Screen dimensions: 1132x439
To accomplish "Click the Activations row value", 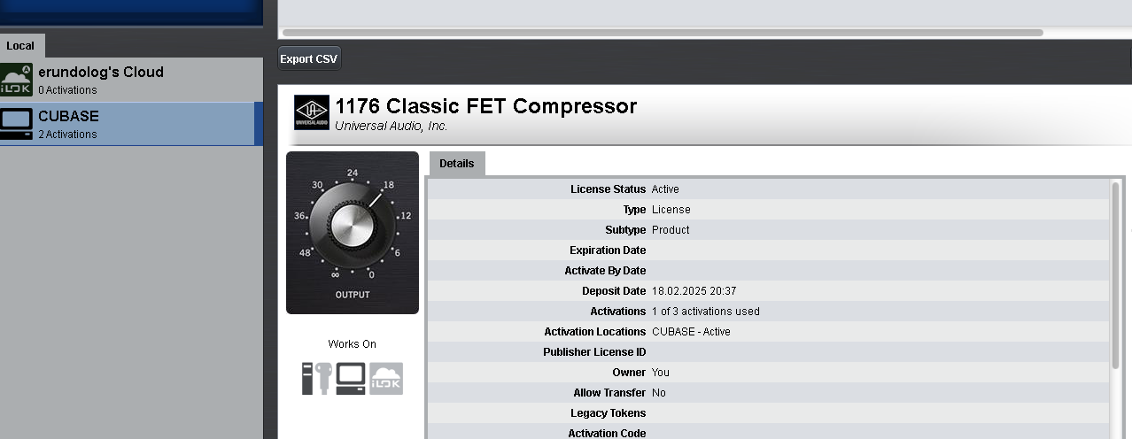I will click(705, 312).
